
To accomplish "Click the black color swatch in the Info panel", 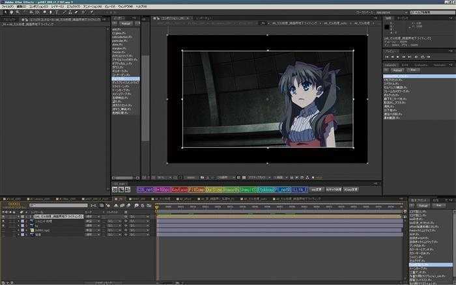I will pyautogui.click(x=387, y=27).
